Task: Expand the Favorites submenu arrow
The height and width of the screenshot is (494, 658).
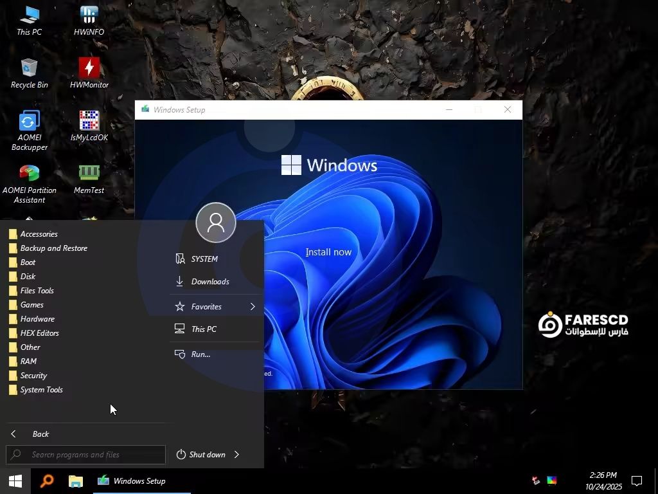Action: coord(253,307)
